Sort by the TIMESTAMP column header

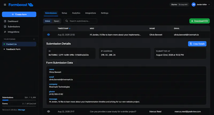tap(64, 28)
